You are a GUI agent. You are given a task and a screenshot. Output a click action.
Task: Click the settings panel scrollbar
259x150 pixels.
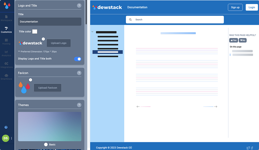(x=86, y=12)
